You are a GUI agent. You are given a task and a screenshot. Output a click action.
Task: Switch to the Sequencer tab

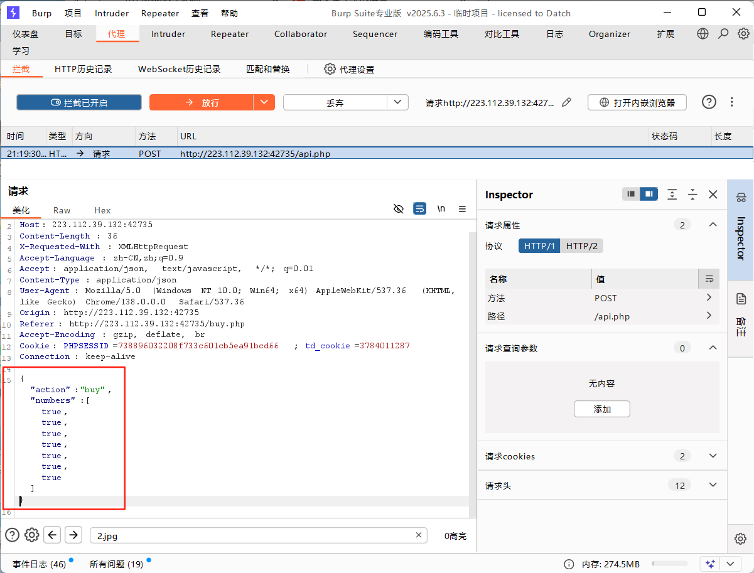coord(375,34)
